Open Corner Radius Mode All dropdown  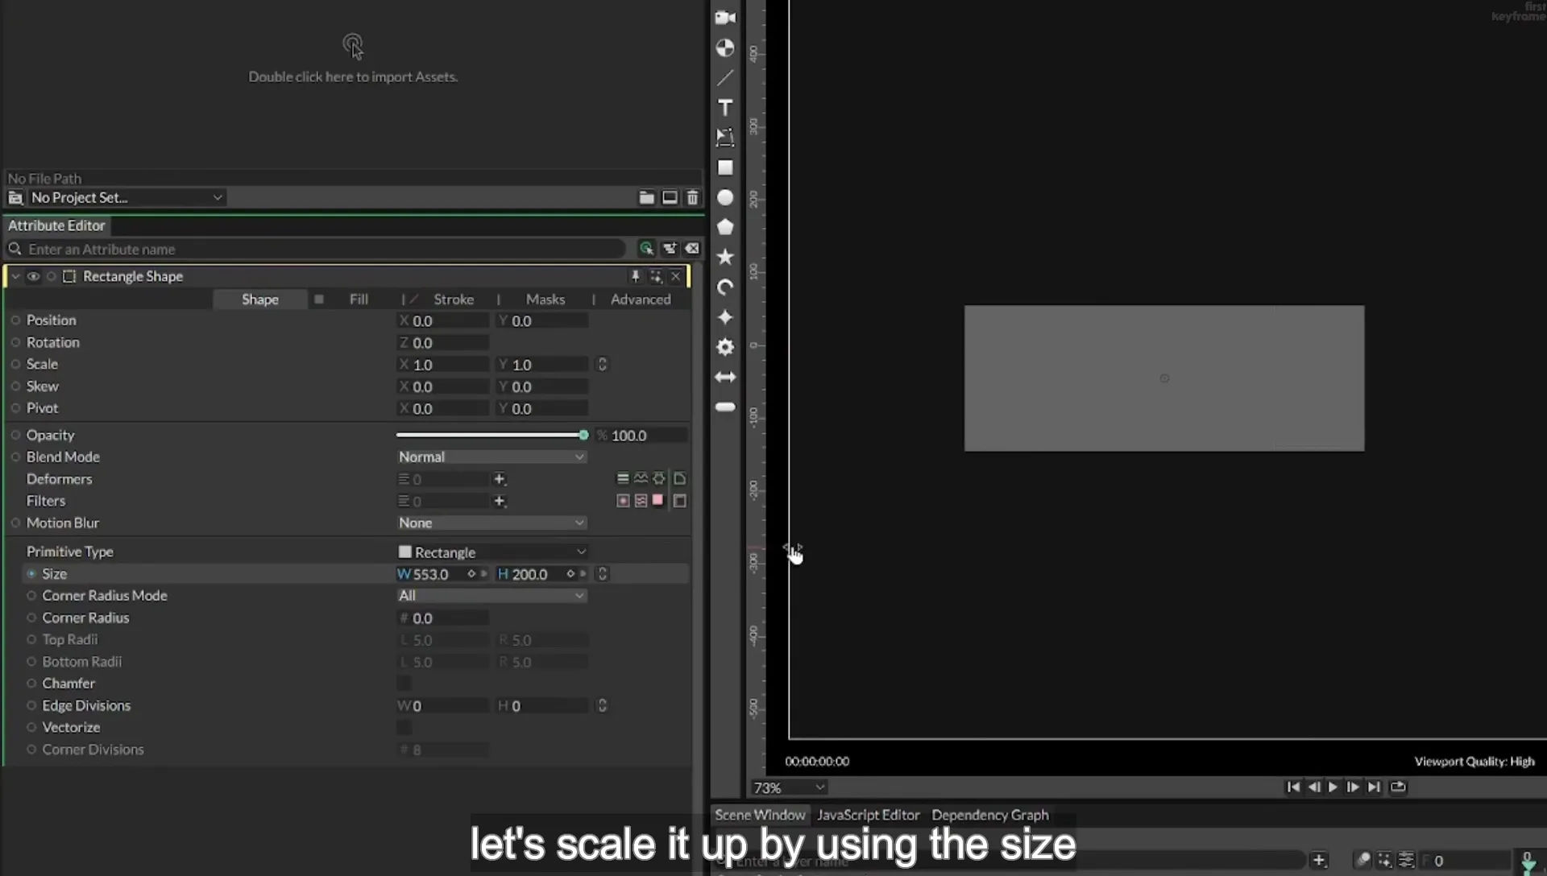point(491,596)
